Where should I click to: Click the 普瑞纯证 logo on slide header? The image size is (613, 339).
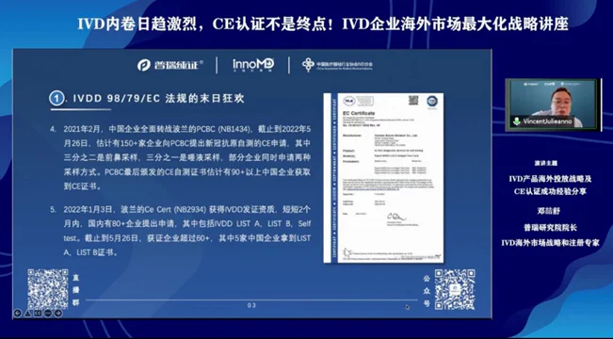pyautogui.click(x=170, y=65)
